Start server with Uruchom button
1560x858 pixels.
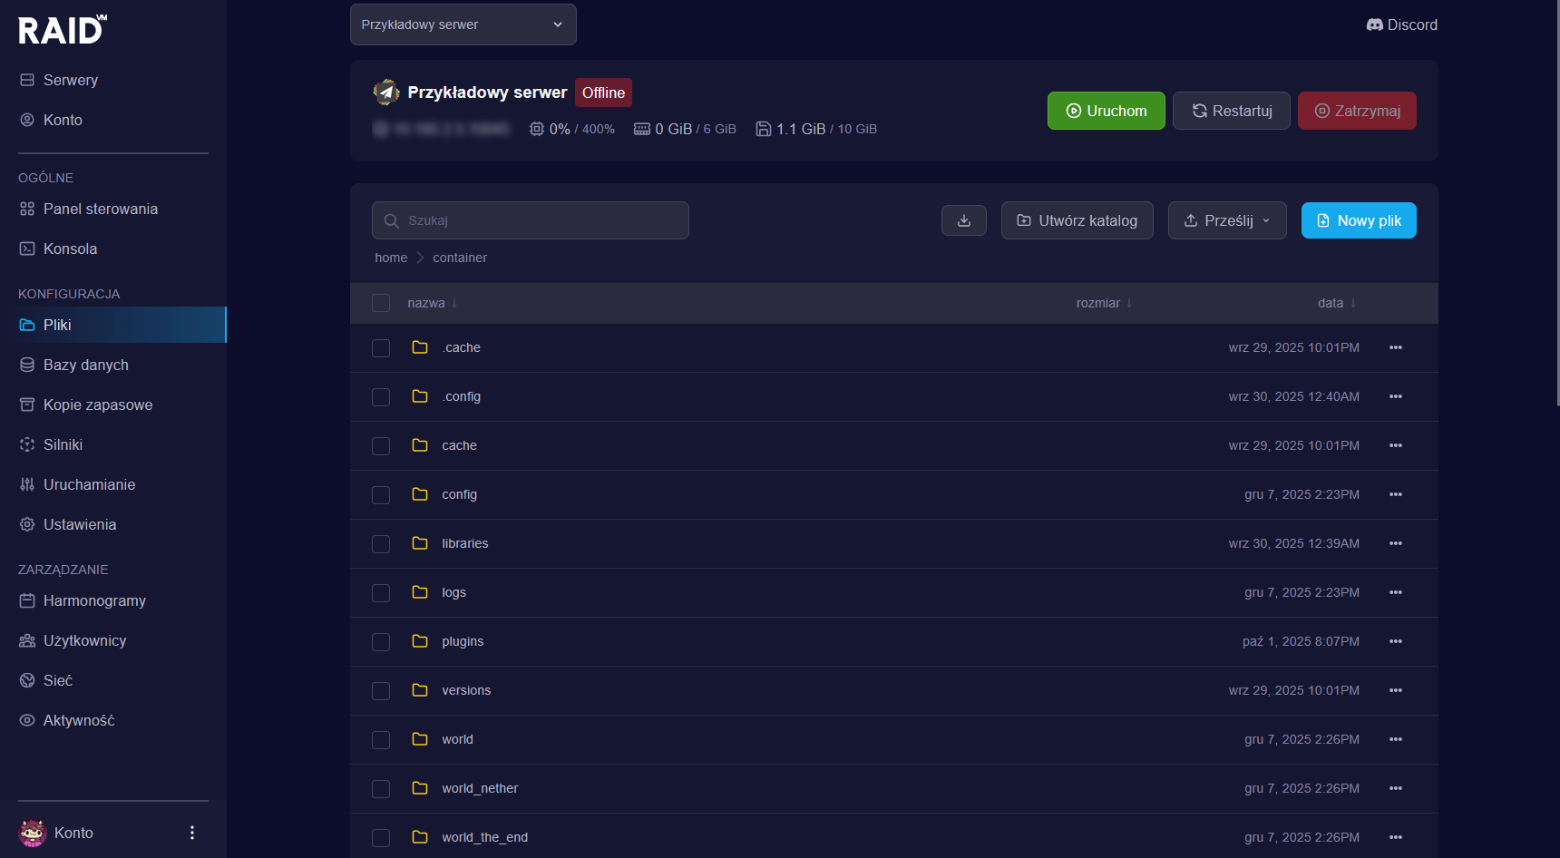[1106, 111]
